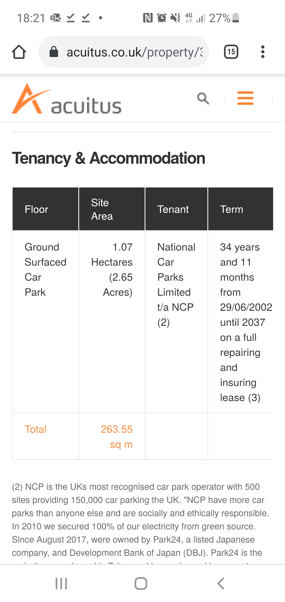Image resolution: width=285 pixels, height=602 pixels.
Task: Open the tab switcher showing 15 tabs
Action: point(231,52)
